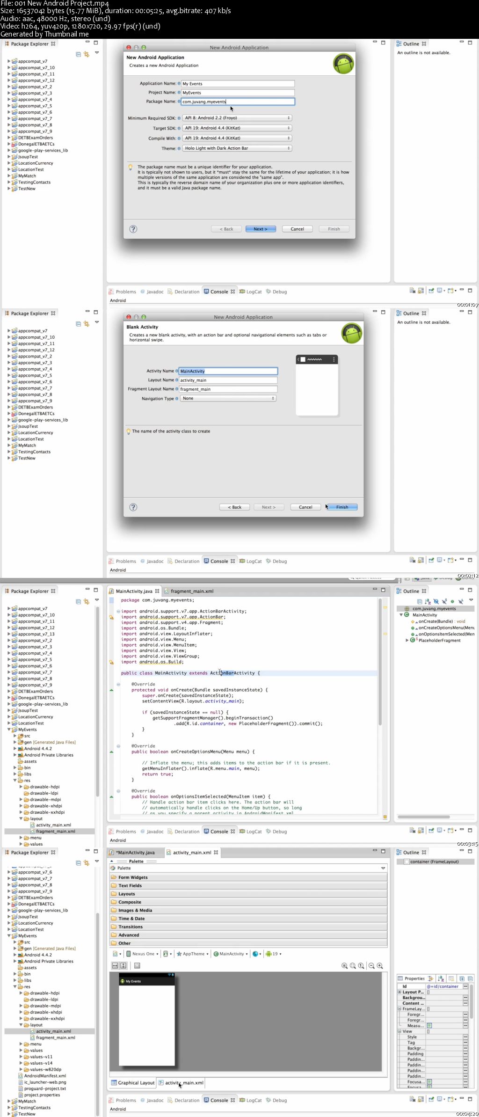This screenshot has height=1117, width=479.
Task: Sort Properties panel alphabetically
Action: [441, 978]
